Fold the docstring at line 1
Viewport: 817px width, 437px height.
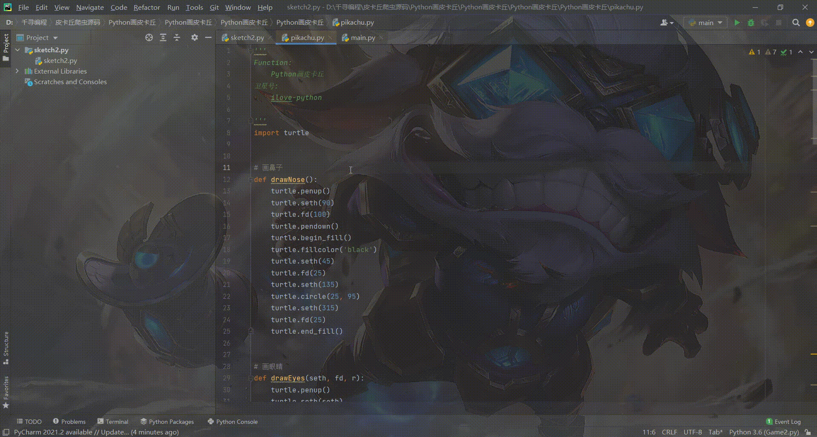tap(250, 51)
